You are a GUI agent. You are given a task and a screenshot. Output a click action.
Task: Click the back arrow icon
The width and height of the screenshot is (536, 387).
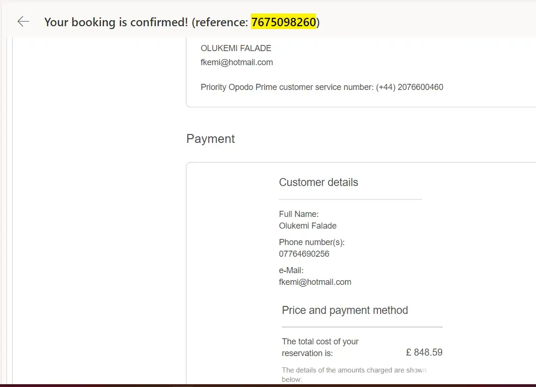(23, 22)
